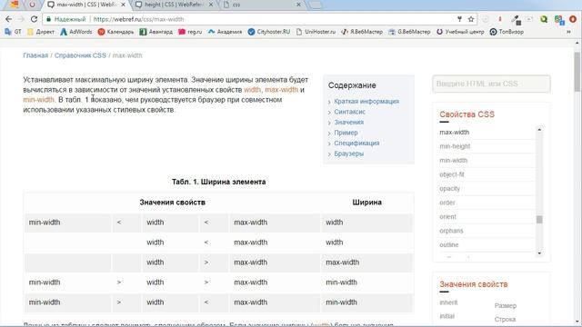Image resolution: width=582 pixels, height=327 pixels.
Task: Click the HTML or CSS search field
Action: 491,84
